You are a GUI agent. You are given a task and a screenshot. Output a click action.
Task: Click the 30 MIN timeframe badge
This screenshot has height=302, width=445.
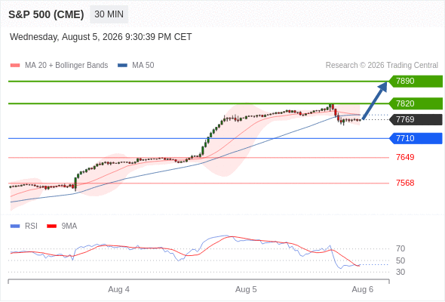109,14
